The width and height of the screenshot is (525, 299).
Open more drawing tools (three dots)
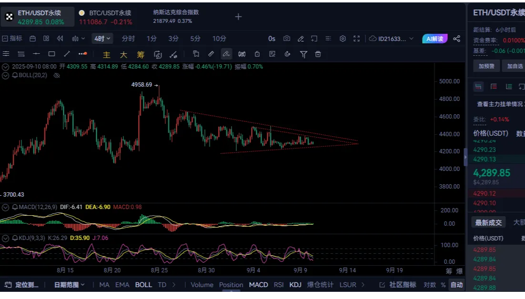[83, 53]
